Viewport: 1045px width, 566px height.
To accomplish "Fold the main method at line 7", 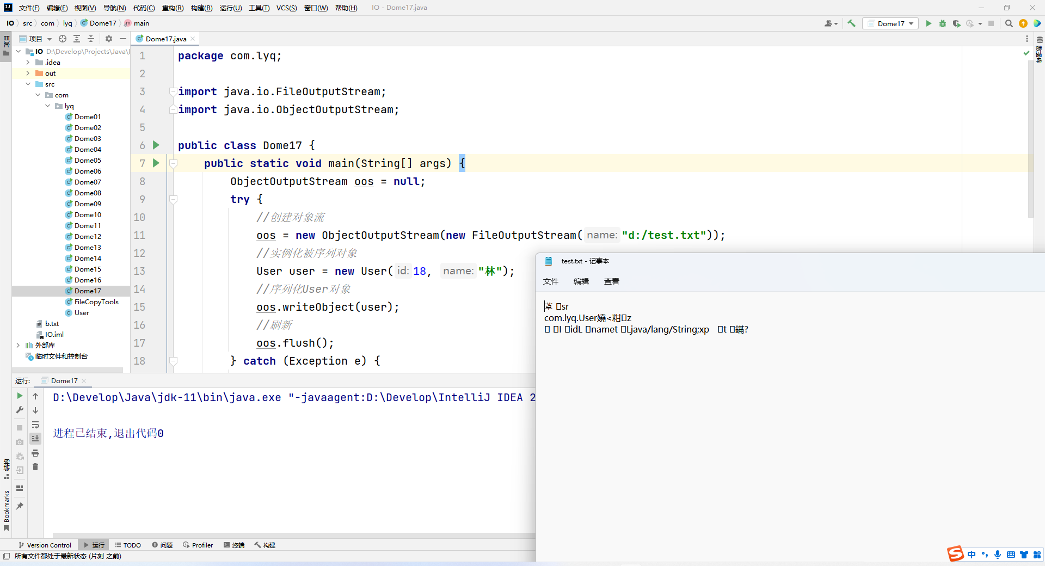I will pos(174,163).
